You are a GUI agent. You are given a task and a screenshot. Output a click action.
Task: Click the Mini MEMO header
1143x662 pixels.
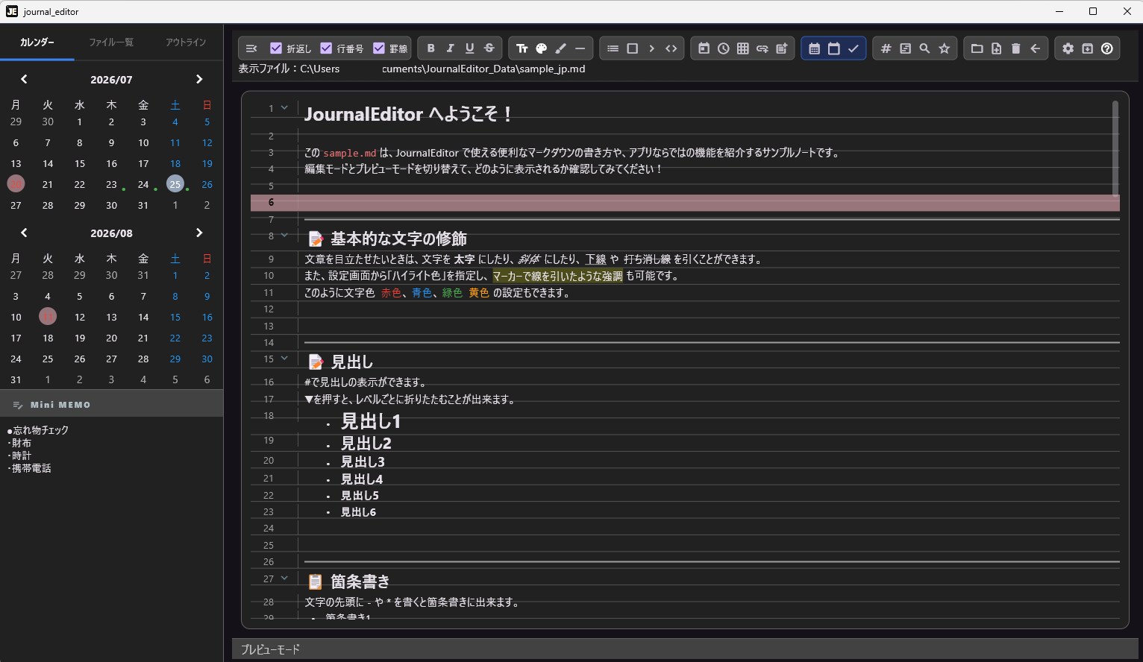coord(111,404)
